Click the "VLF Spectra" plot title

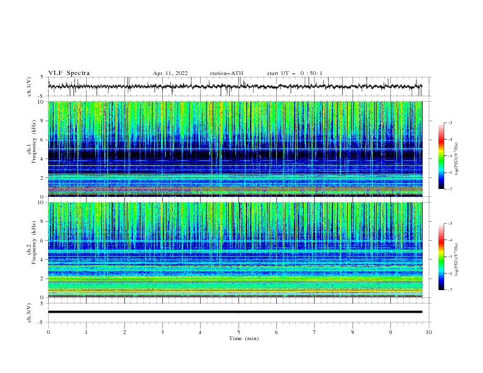click(69, 73)
